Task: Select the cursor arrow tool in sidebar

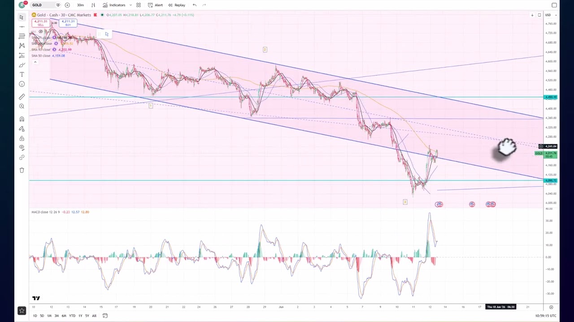Action: click(x=22, y=17)
